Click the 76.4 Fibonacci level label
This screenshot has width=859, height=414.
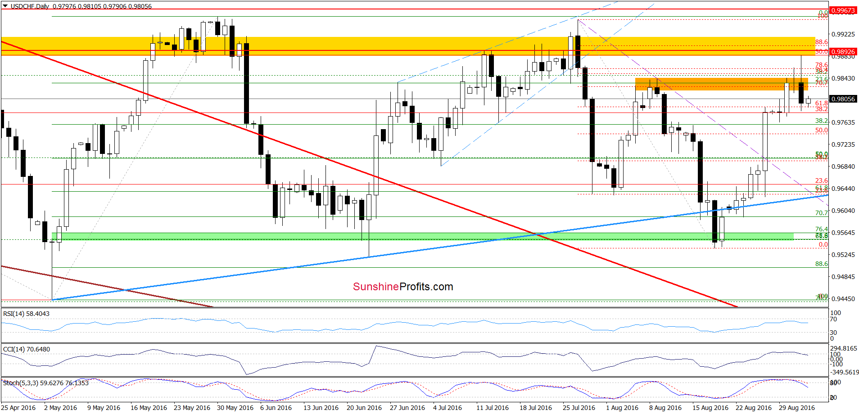point(821,229)
